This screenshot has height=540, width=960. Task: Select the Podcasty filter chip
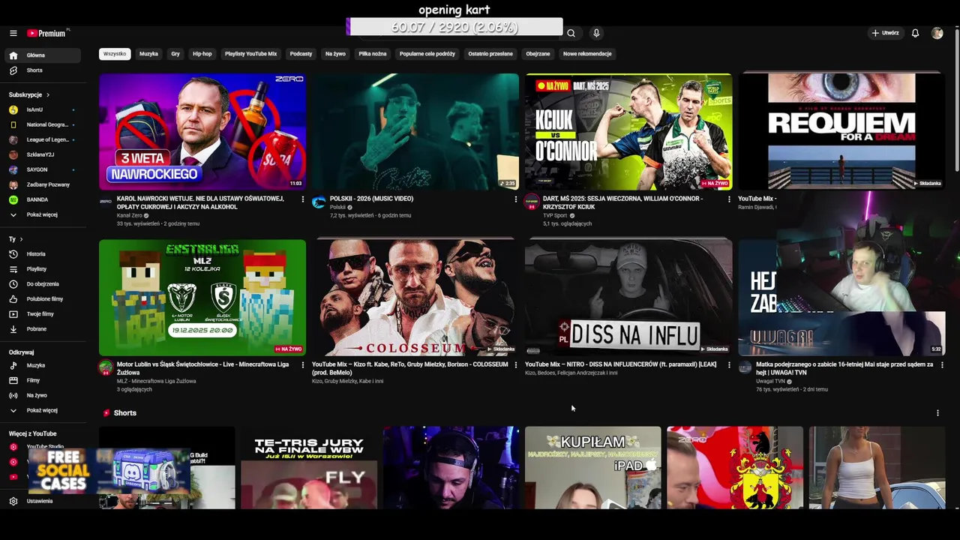point(301,54)
